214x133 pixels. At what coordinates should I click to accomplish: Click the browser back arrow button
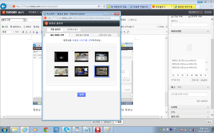(4, 6)
